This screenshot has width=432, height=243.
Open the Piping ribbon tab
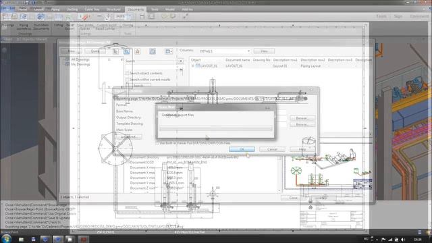pos(55,9)
